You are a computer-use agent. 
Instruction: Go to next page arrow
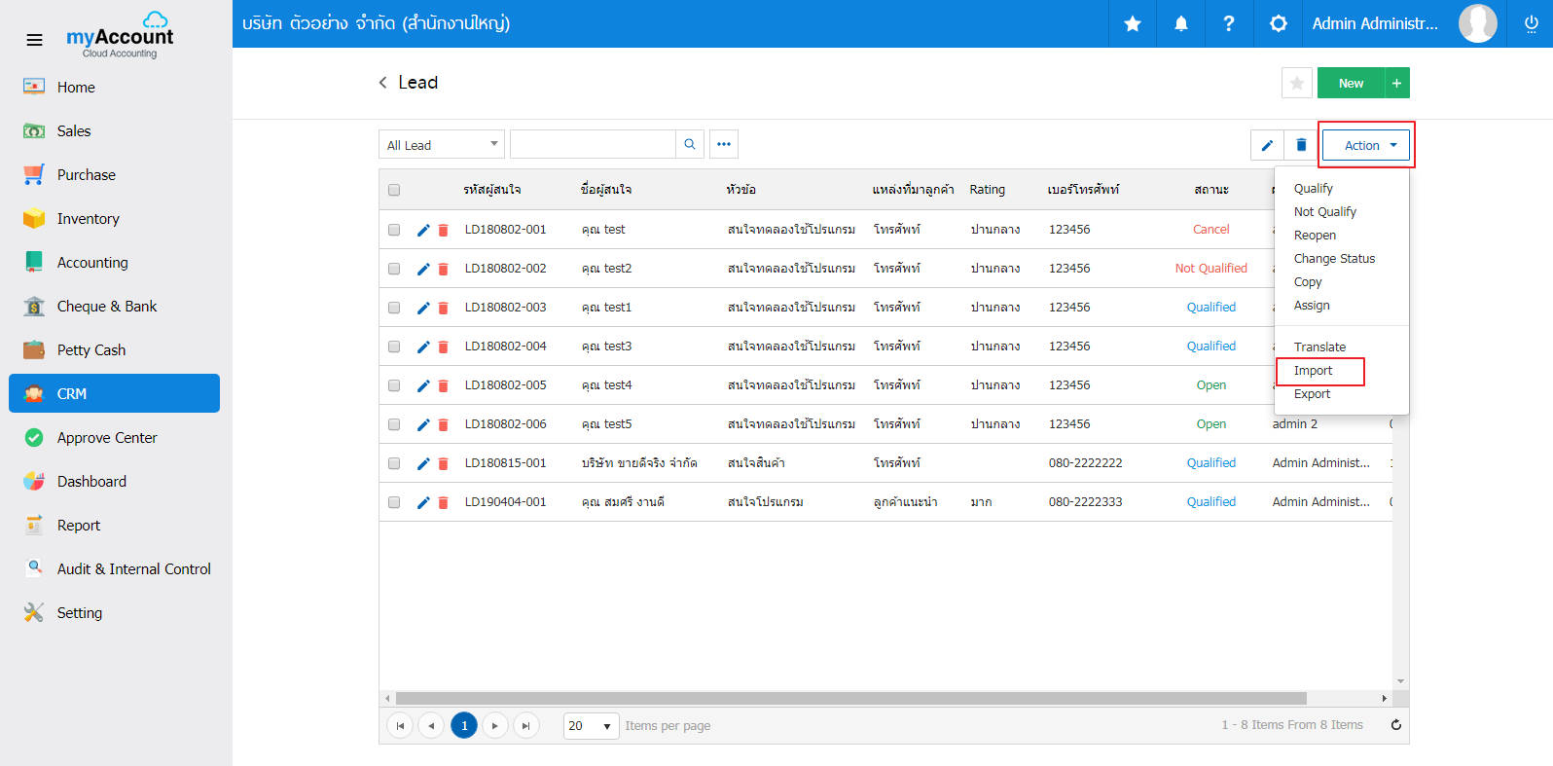[495, 725]
